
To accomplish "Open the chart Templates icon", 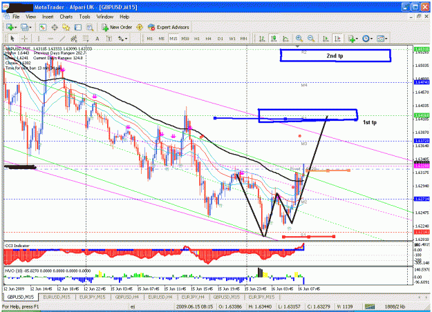I will point(380,39).
